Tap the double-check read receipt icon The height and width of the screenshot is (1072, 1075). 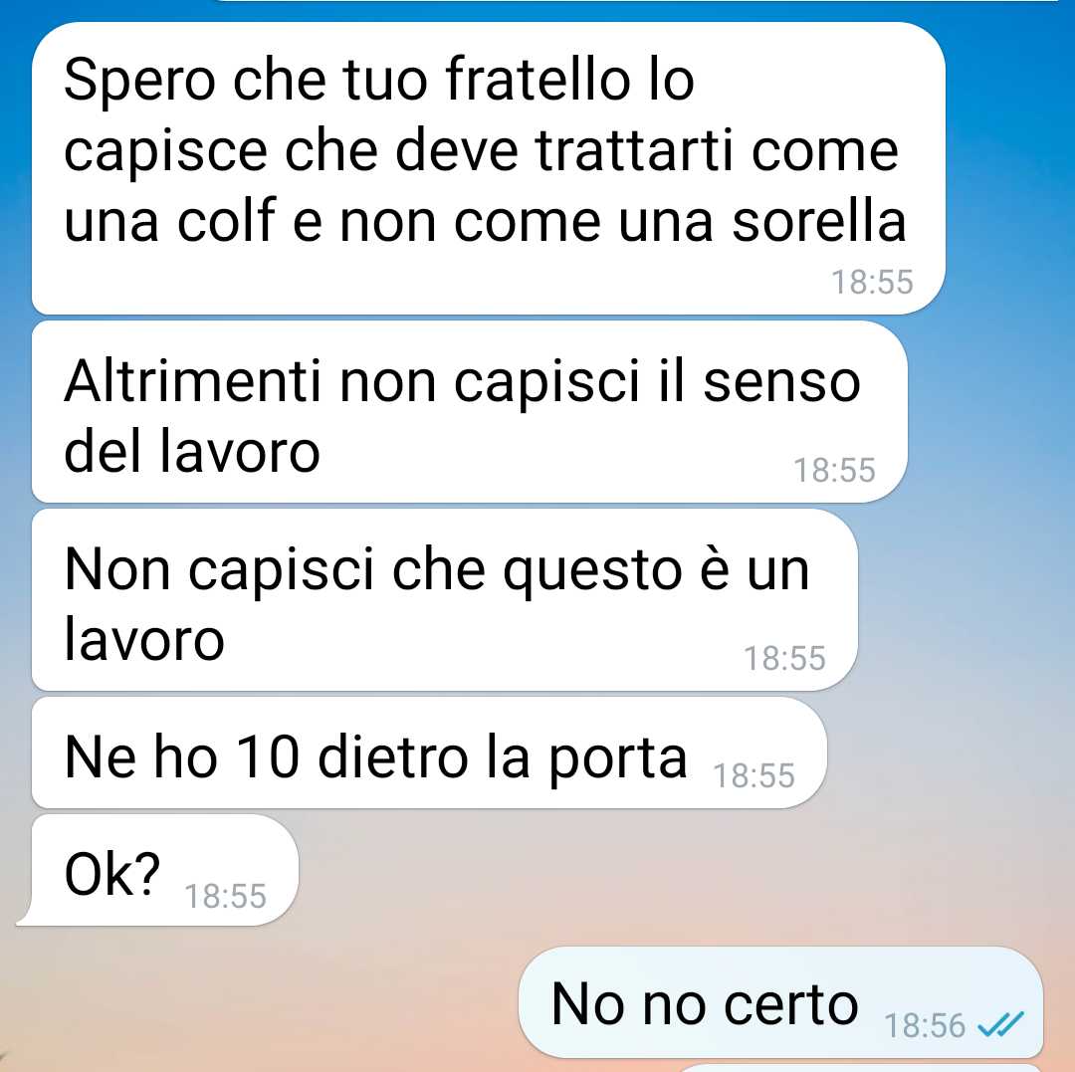pos(1000,1024)
